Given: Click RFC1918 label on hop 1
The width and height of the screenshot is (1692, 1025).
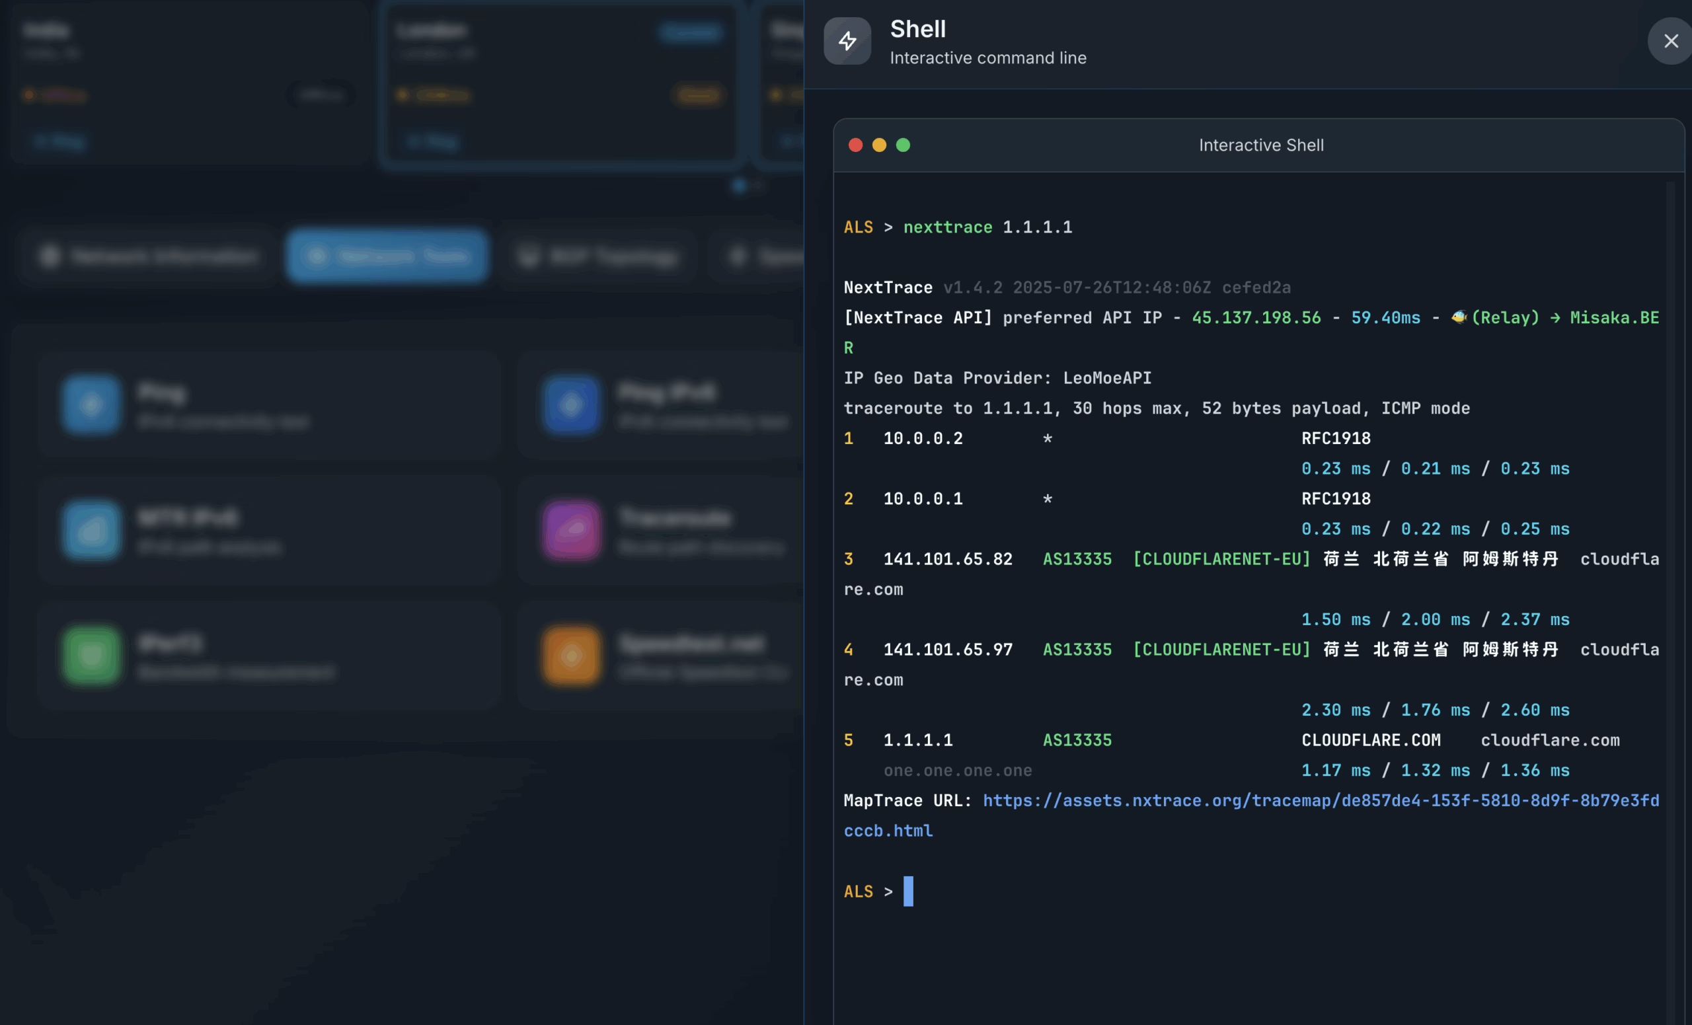Looking at the screenshot, I should [x=1336, y=439].
